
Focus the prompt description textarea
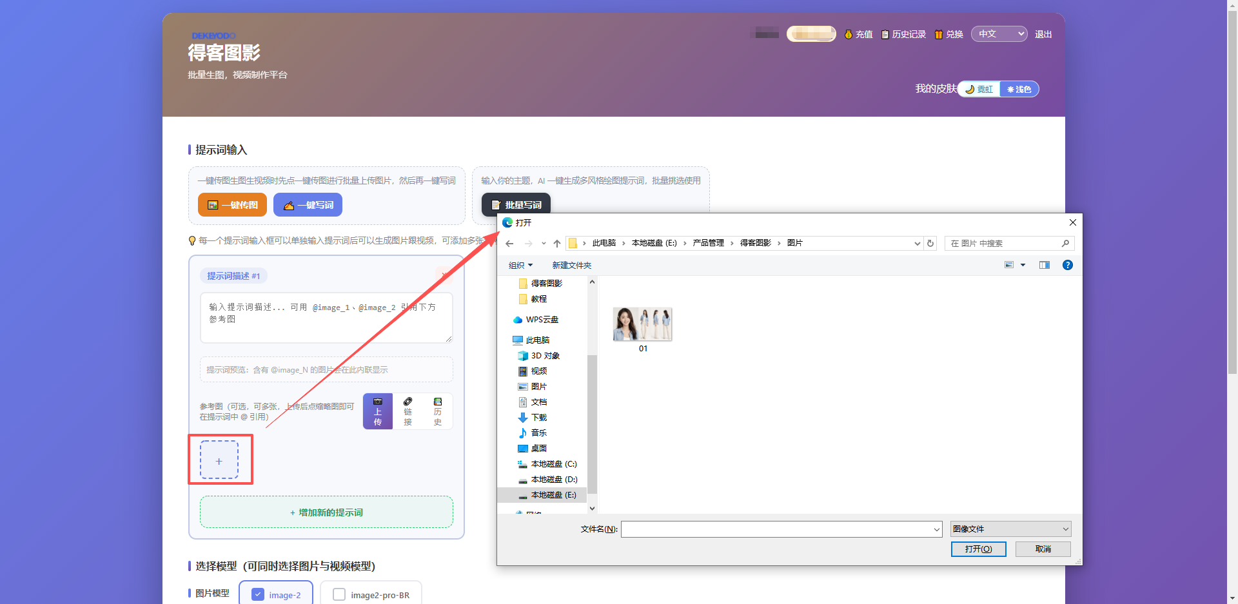point(326,318)
